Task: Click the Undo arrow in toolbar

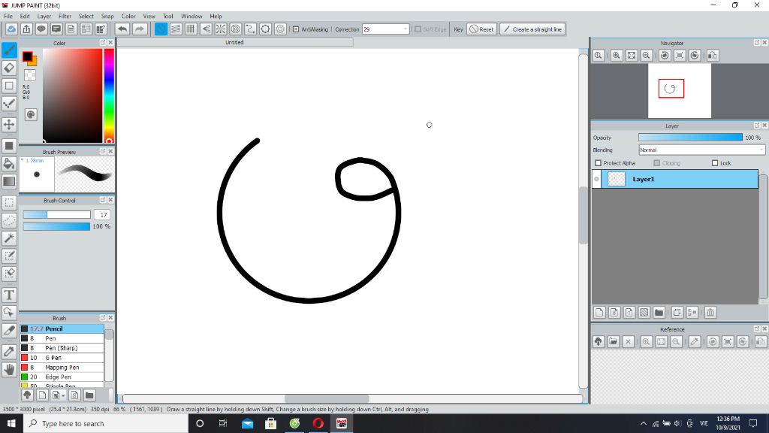Action: click(122, 29)
